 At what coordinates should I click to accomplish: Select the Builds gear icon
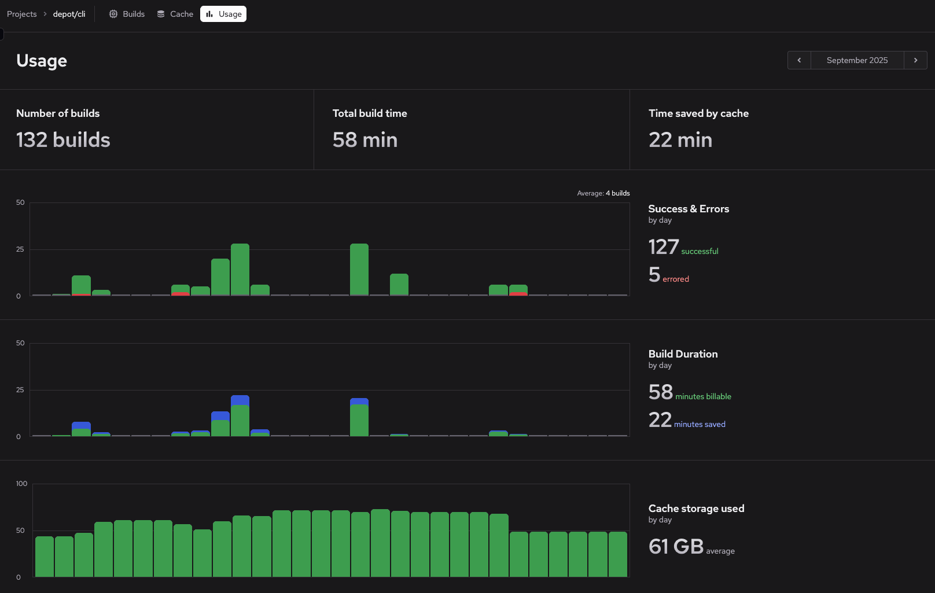113,13
